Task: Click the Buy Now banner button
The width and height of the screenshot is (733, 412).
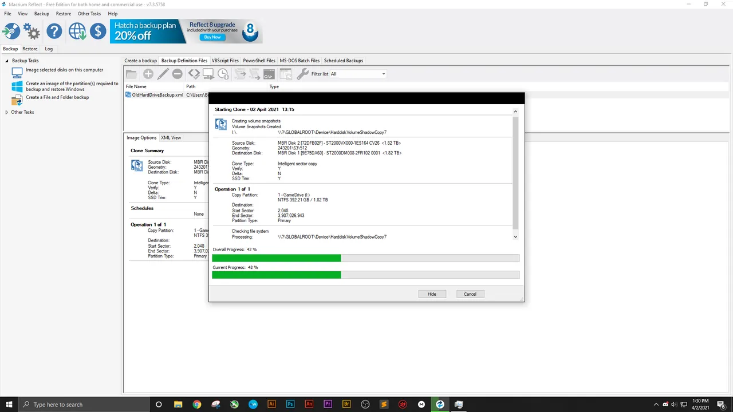Action: coord(212,37)
